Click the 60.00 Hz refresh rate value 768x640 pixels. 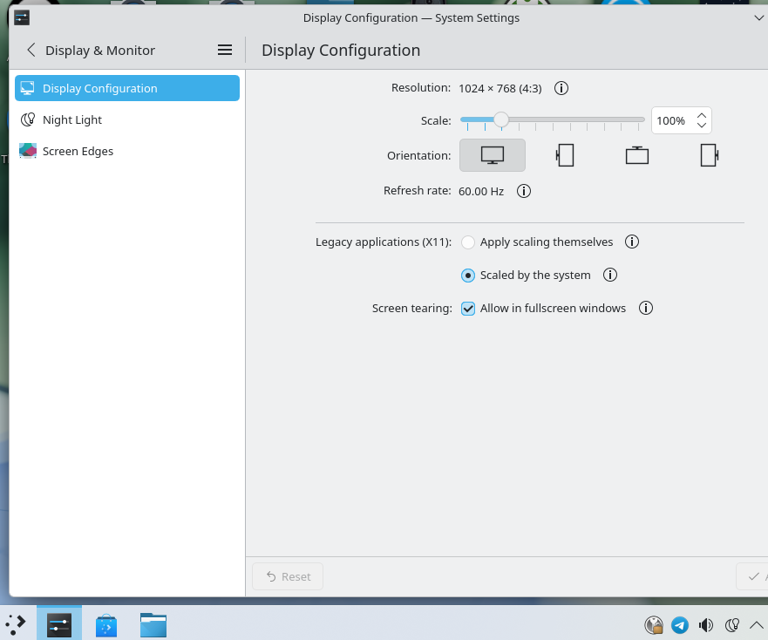click(481, 191)
